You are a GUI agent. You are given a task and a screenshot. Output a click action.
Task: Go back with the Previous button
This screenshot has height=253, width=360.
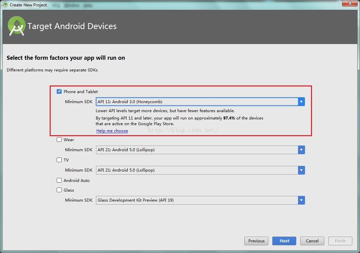point(256,241)
